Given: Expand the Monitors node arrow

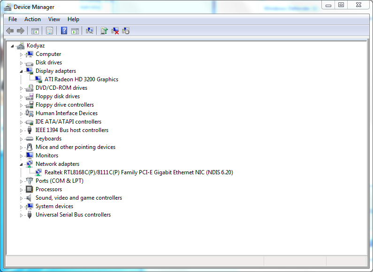Looking at the screenshot, I should (21, 156).
